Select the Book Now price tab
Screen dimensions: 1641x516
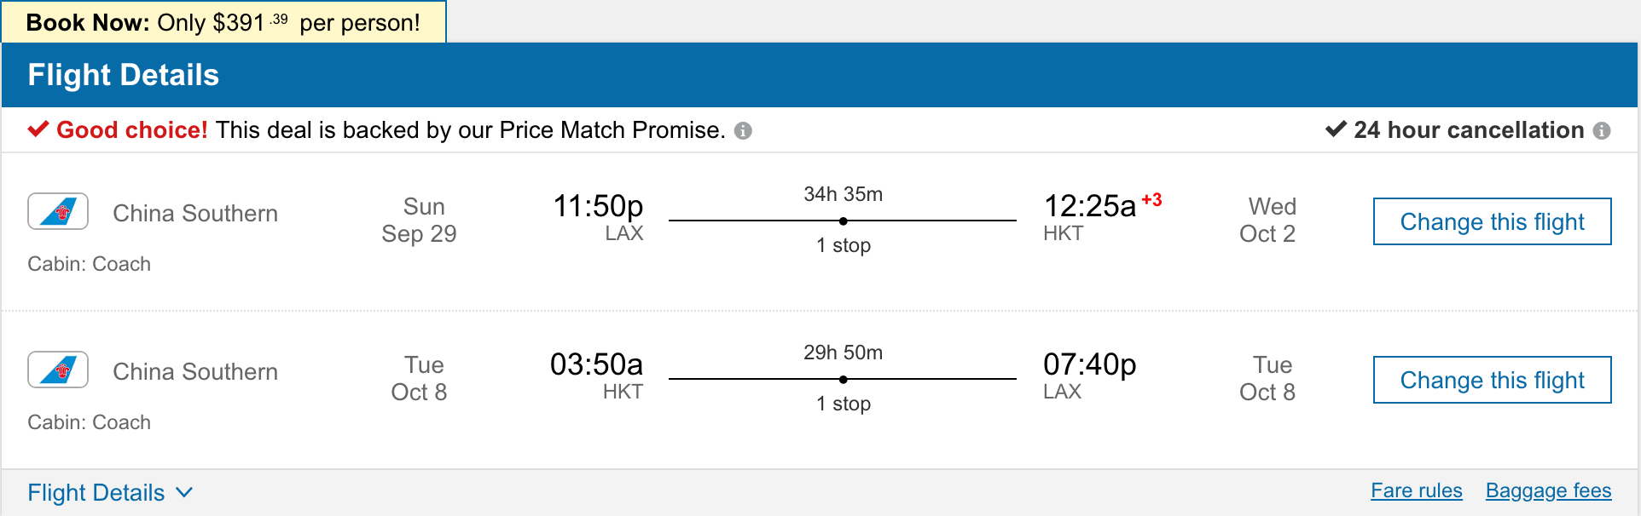[223, 22]
